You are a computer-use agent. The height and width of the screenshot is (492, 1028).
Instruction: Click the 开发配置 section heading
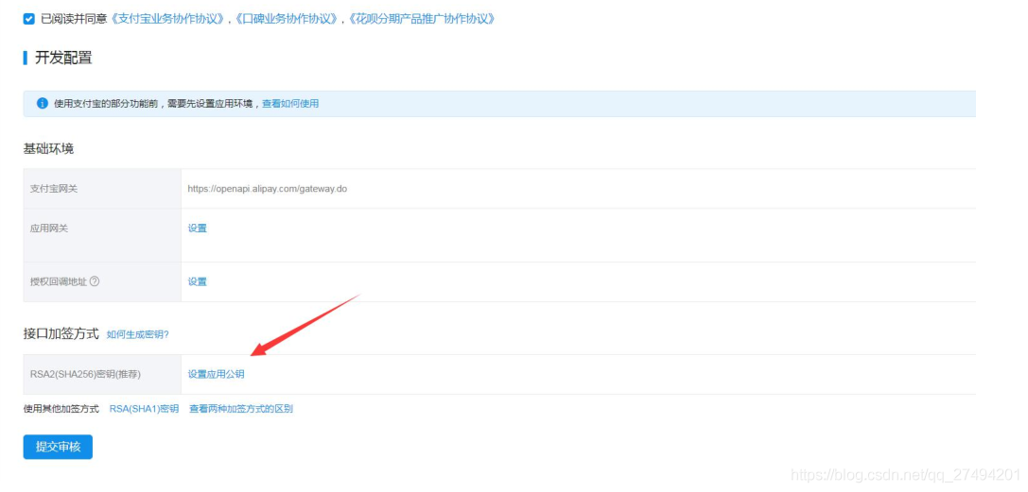coord(63,58)
